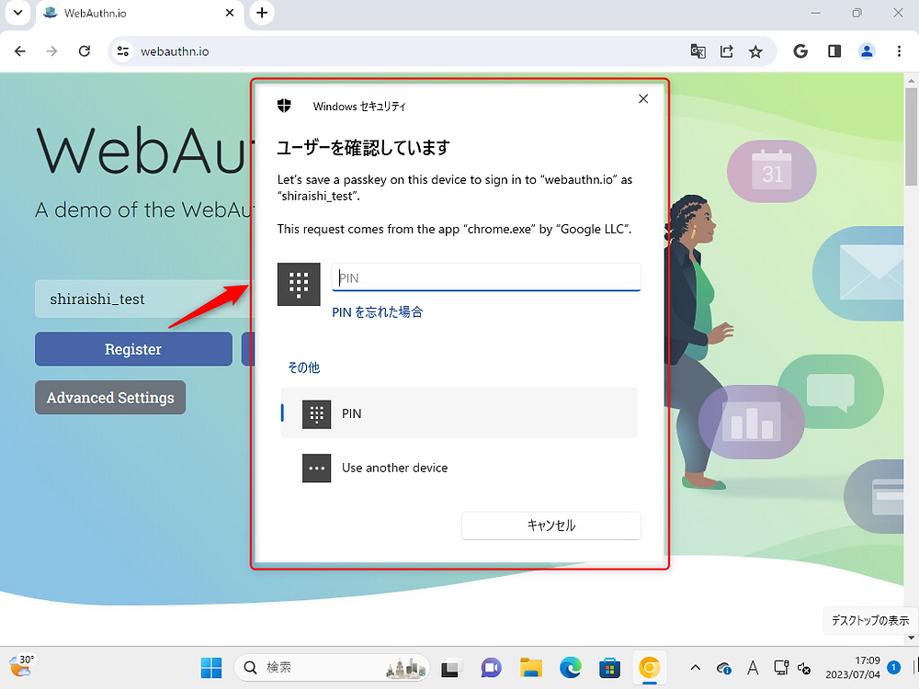
Task: Click the Chrome Canary taskbar icon
Action: pos(650,667)
